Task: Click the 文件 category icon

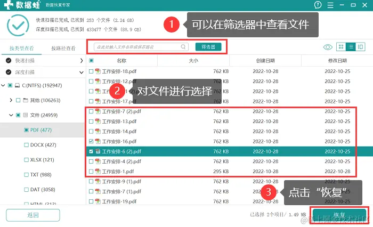Action: (x=26, y=115)
